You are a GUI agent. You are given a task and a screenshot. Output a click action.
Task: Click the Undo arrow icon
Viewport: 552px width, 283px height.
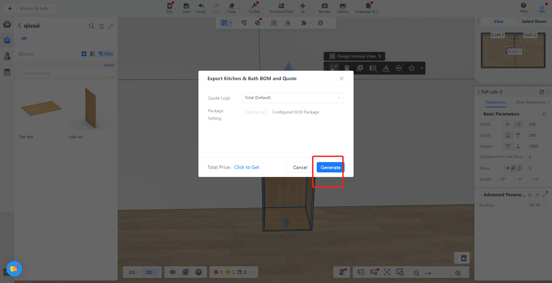pyautogui.click(x=201, y=8)
